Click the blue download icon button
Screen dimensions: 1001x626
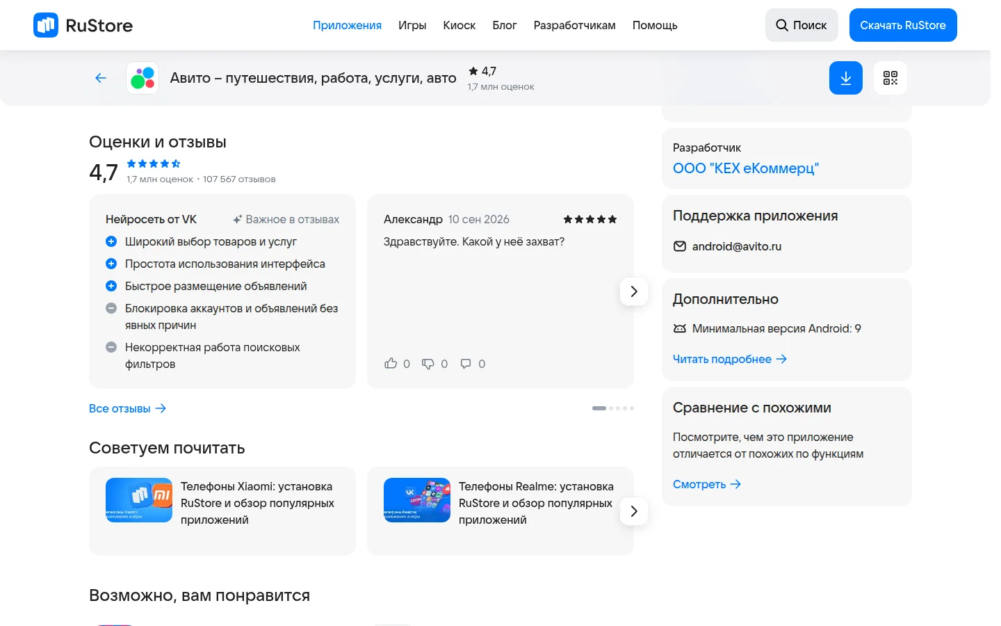846,78
